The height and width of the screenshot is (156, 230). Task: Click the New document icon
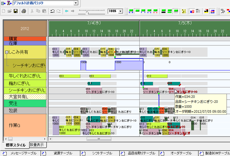[4, 11]
